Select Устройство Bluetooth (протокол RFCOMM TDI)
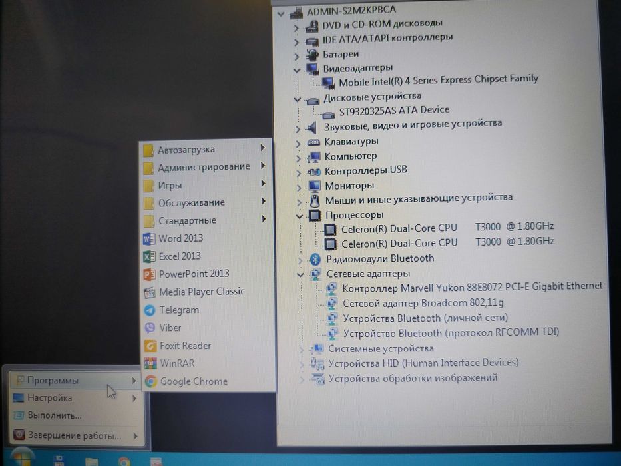Viewport: 621px width, 466px height. (451, 333)
